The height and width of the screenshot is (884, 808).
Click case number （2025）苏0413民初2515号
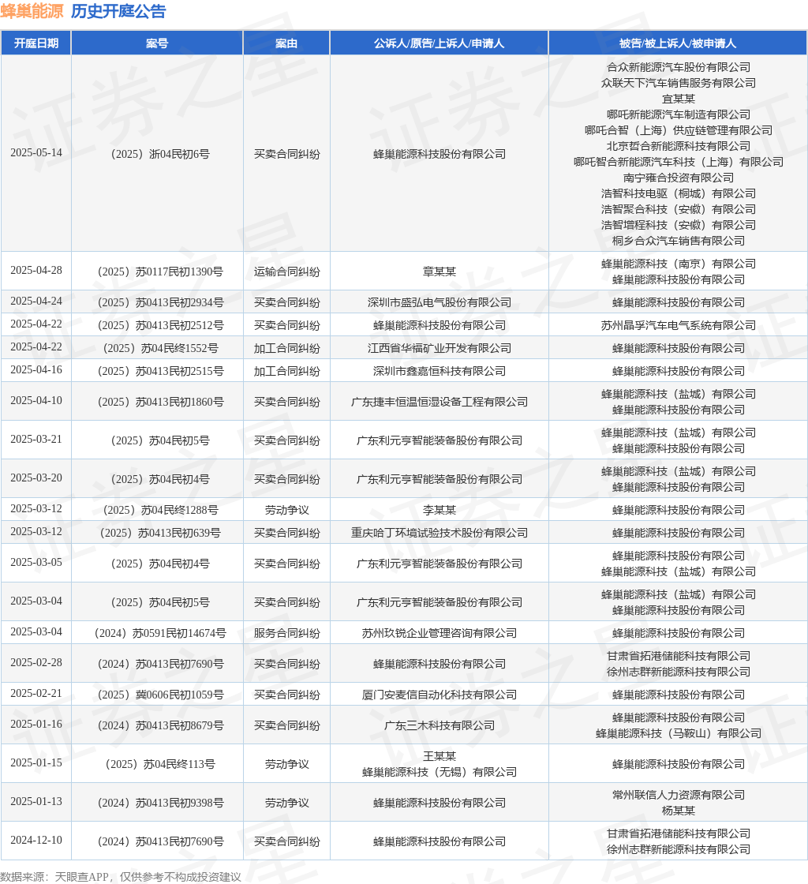pyautogui.click(x=158, y=371)
